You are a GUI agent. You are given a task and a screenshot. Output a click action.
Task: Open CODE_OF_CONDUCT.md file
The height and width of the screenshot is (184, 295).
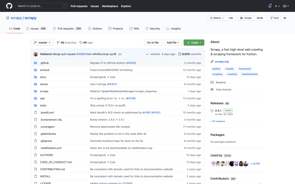coord(56,162)
